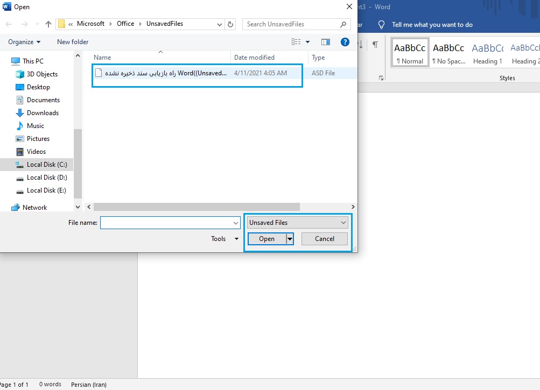Screen dimensions: 540x390
Task: Close the Open dialog window
Action: pos(349,6)
